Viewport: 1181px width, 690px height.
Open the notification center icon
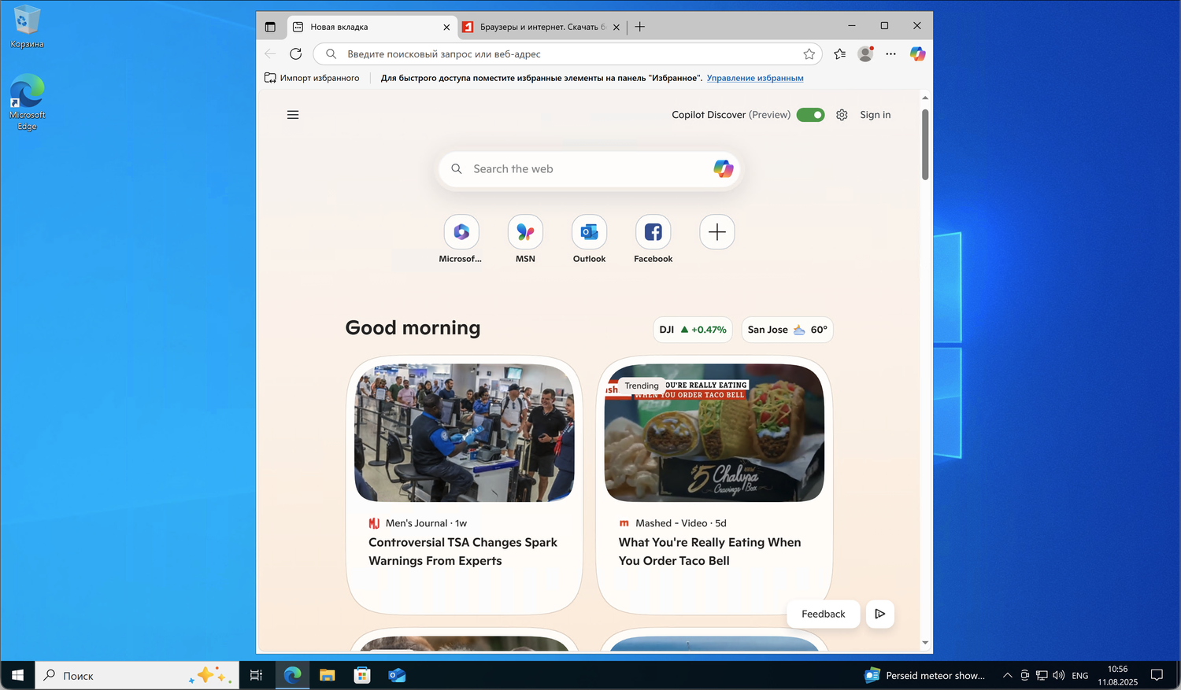[1157, 675]
